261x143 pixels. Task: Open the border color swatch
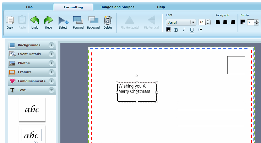click(x=243, y=22)
